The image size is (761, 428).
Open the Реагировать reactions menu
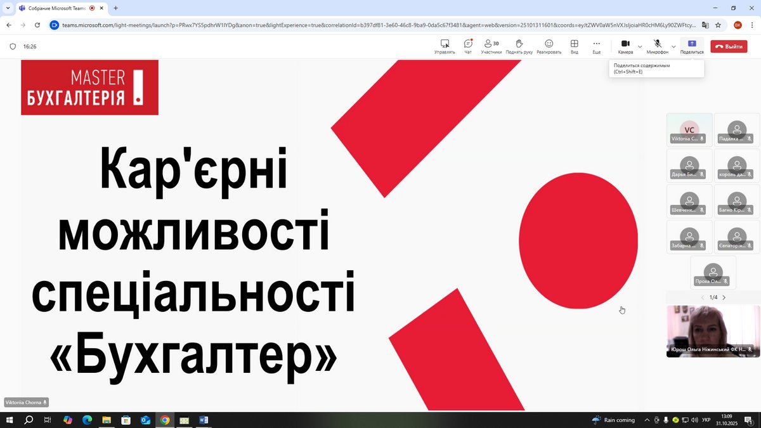pos(549,46)
